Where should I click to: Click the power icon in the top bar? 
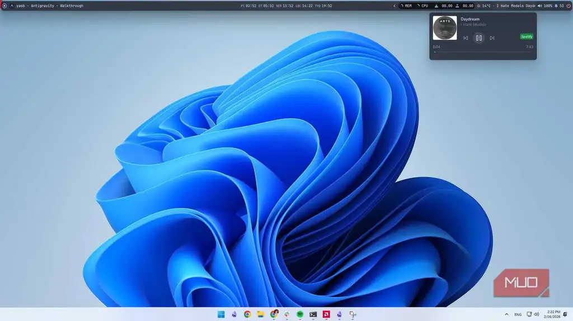569,6
